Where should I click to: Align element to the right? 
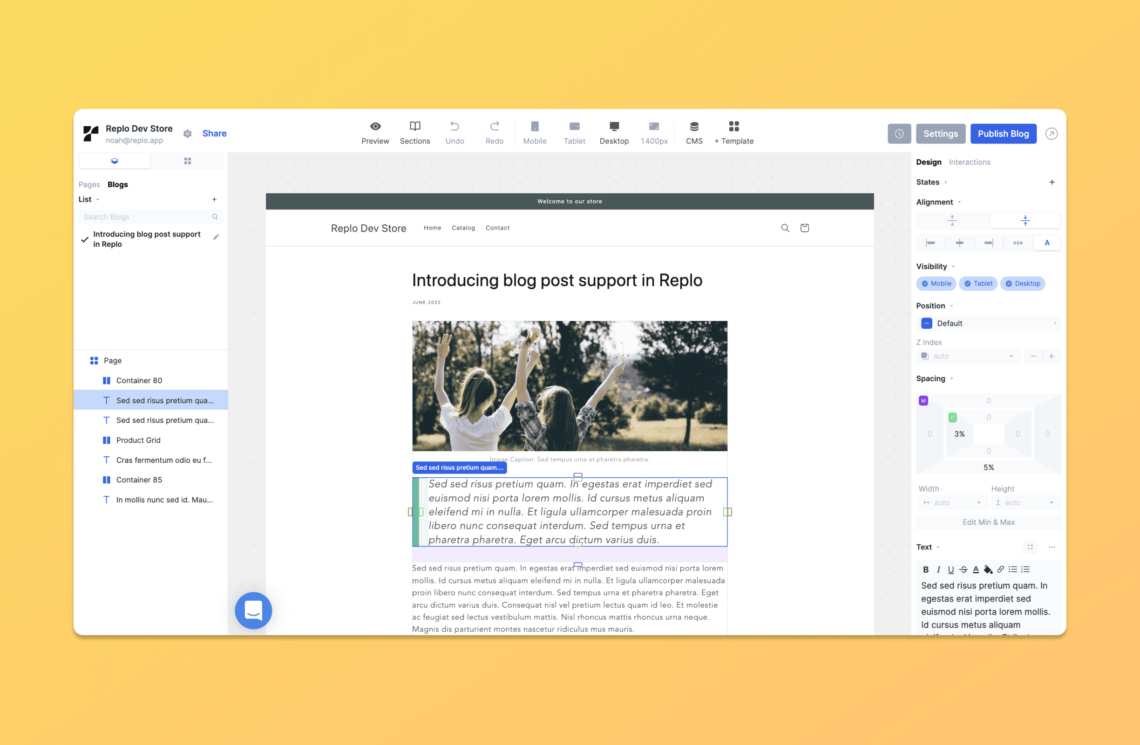click(x=989, y=243)
